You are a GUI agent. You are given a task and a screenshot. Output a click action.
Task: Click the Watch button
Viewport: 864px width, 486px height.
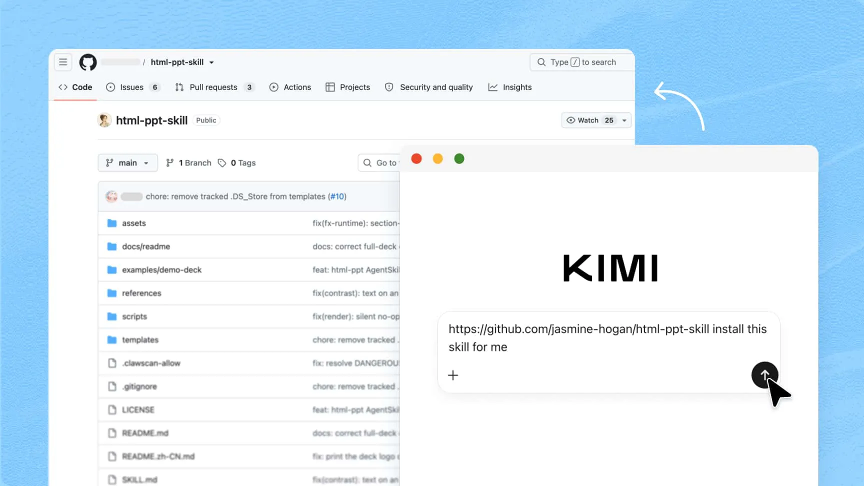589,120
